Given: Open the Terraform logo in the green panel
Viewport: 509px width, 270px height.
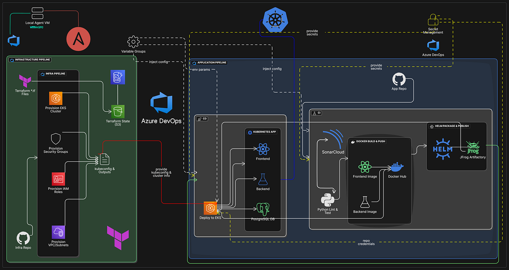Looking at the screenshot, I should [117, 238].
